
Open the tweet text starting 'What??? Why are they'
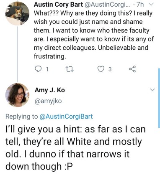[x=94, y=35]
